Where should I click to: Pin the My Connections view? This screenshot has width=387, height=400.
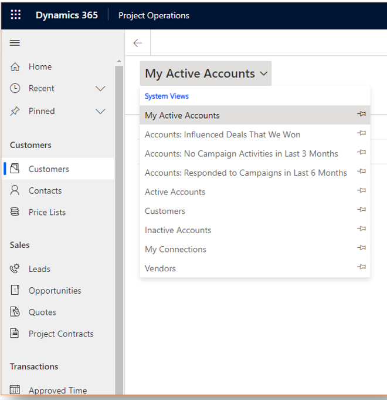(361, 248)
